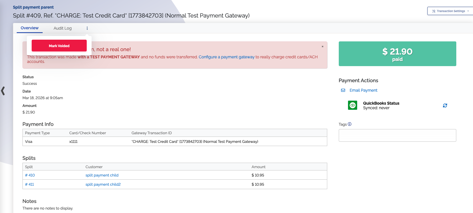The width and height of the screenshot is (473, 213).
Task: Open customer split payment child
Action: [x=102, y=175]
